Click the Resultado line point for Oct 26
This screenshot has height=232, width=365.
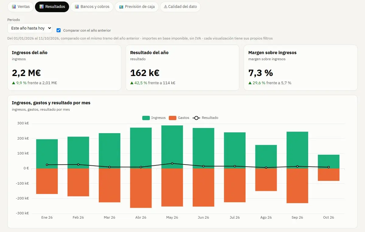[329, 167]
